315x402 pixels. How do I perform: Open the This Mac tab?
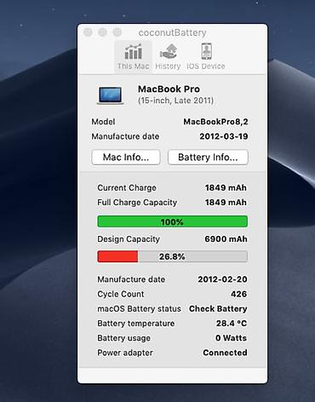click(x=134, y=57)
